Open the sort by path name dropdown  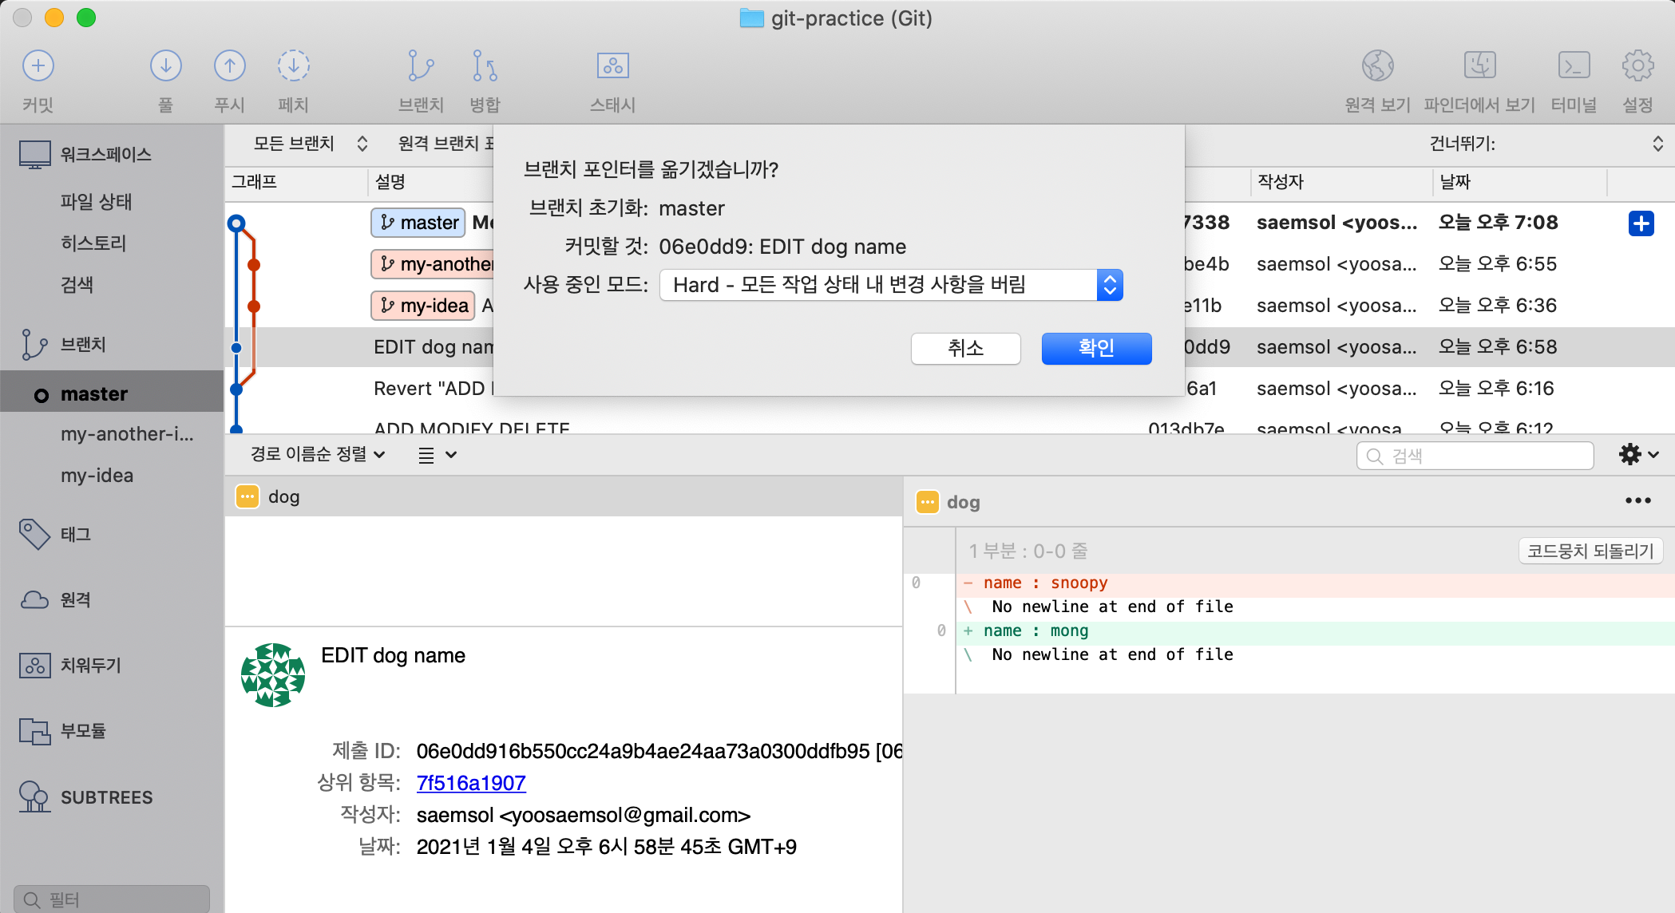318,454
